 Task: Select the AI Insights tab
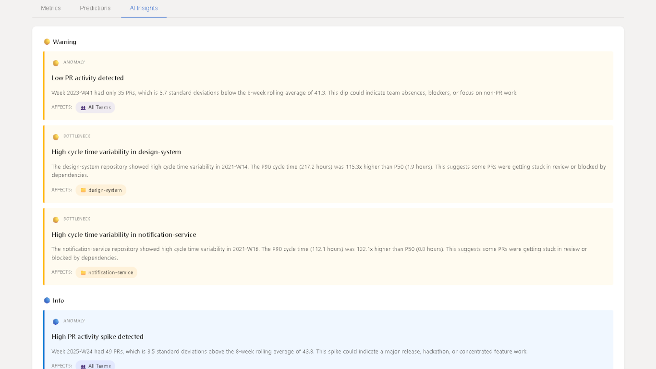144,8
